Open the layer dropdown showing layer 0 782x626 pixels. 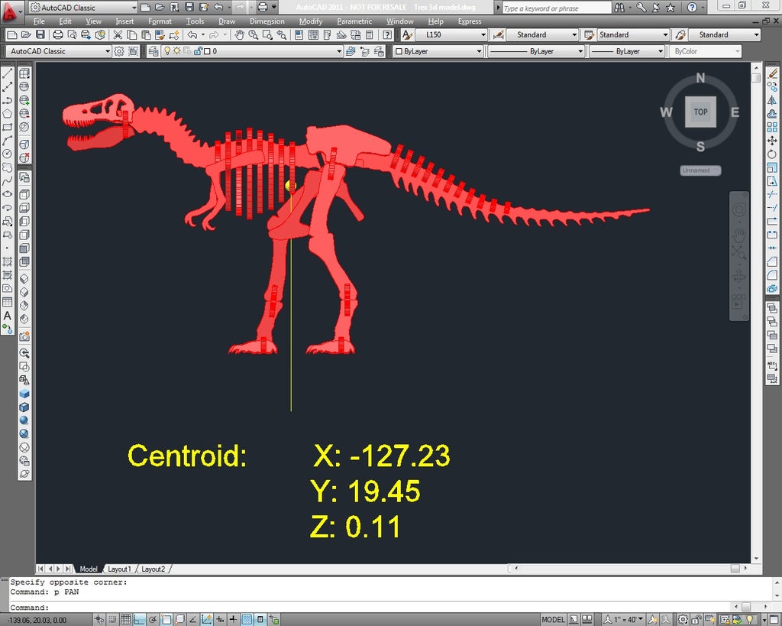pos(252,51)
